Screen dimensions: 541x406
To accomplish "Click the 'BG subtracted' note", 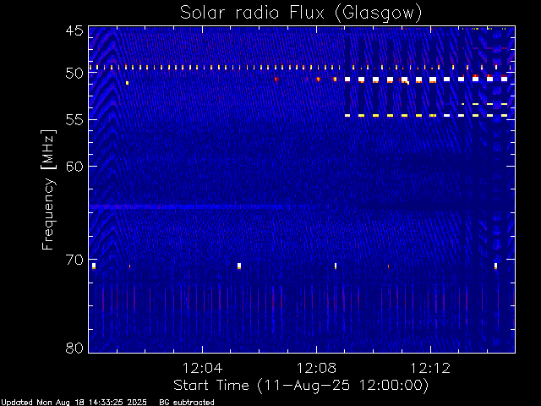I will [x=187, y=403].
